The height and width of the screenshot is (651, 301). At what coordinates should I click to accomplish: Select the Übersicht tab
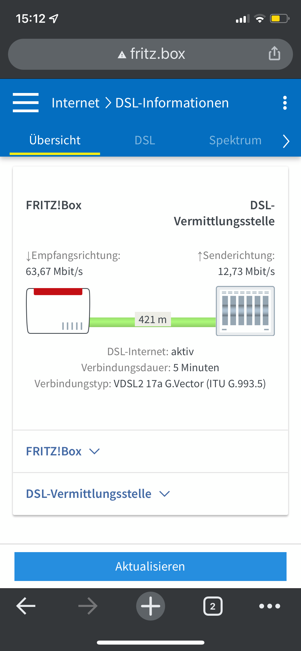tap(55, 140)
